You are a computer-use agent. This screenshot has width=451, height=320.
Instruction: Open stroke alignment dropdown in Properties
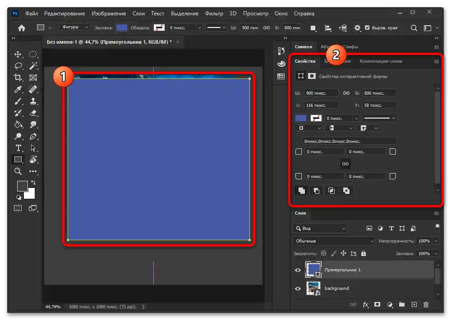click(x=309, y=128)
